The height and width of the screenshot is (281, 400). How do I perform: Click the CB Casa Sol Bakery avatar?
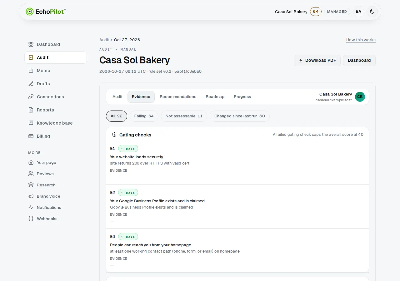[360, 97]
